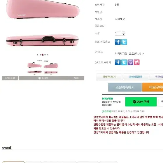Click 관심상품등록 wishlist button
The image size is (163, 163).
tap(136, 77)
